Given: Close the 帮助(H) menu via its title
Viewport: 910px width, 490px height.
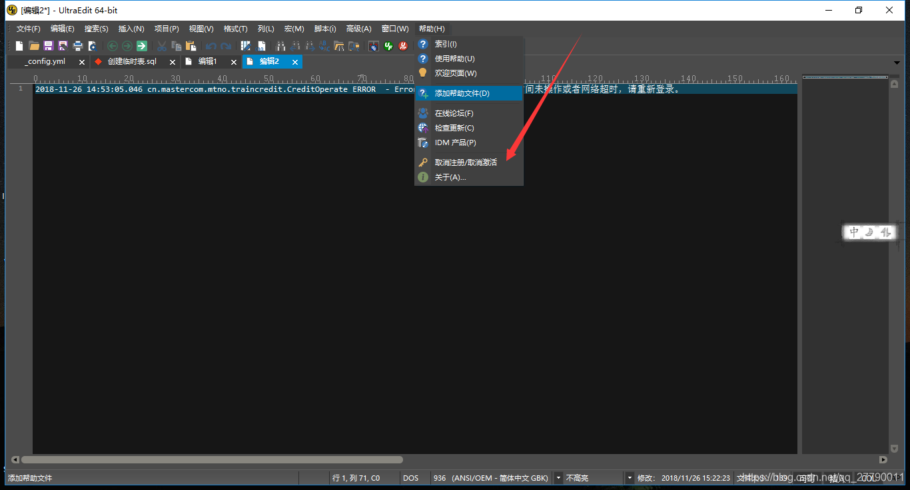Looking at the screenshot, I should pyautogui.click(x=432, y=29).
